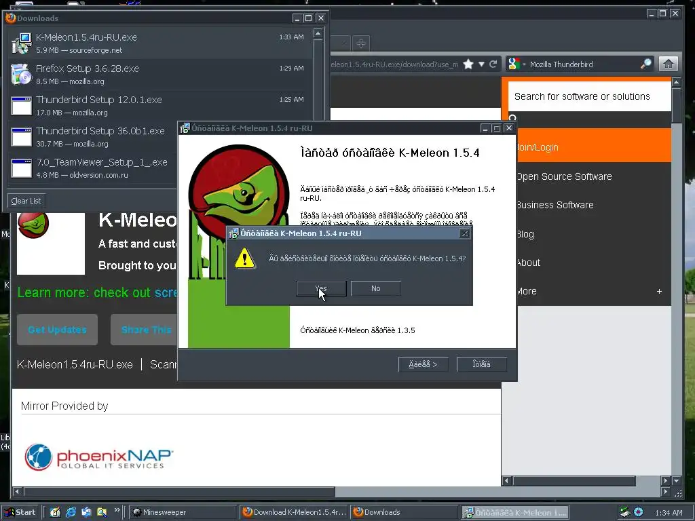Select Thunderbird Setup 12.0.1.exe in Downloads
Viewport: 695px width, 521px height.
tap(159, 105)
